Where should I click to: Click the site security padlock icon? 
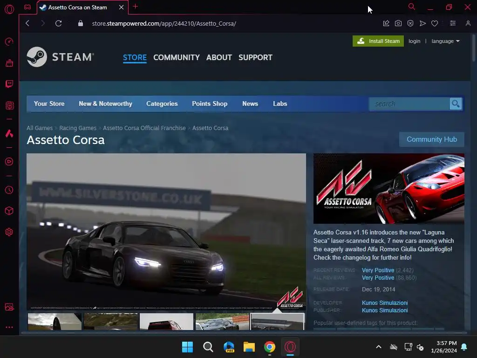pos(81,23)
